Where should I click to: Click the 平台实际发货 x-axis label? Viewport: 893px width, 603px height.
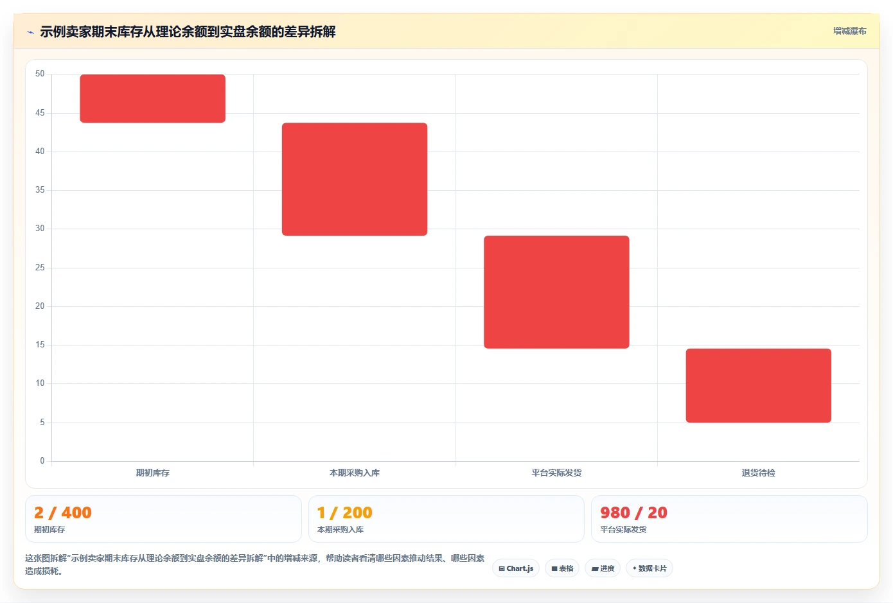pos(556,473)
